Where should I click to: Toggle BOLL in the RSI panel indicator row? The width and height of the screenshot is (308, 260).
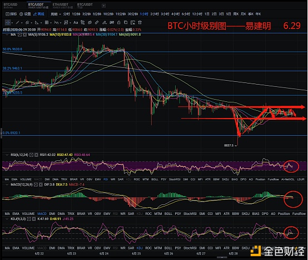pyautogui.click(x=155, y=179)
